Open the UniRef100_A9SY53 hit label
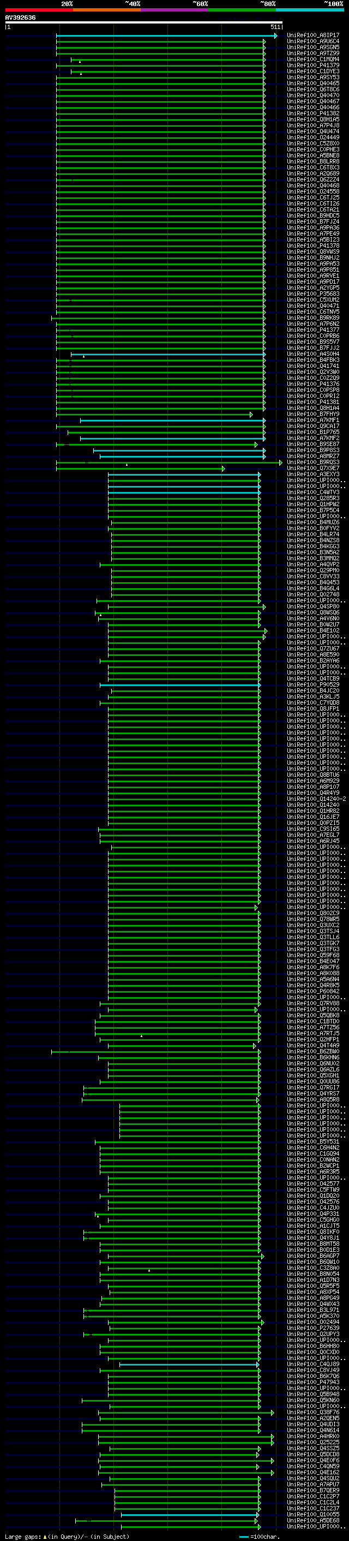This screenshot has height=1541, width=349. coord(312,77)
